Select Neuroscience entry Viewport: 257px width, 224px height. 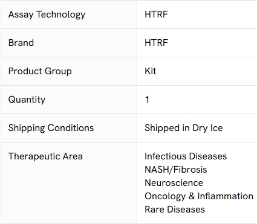(x=174, y=183)
